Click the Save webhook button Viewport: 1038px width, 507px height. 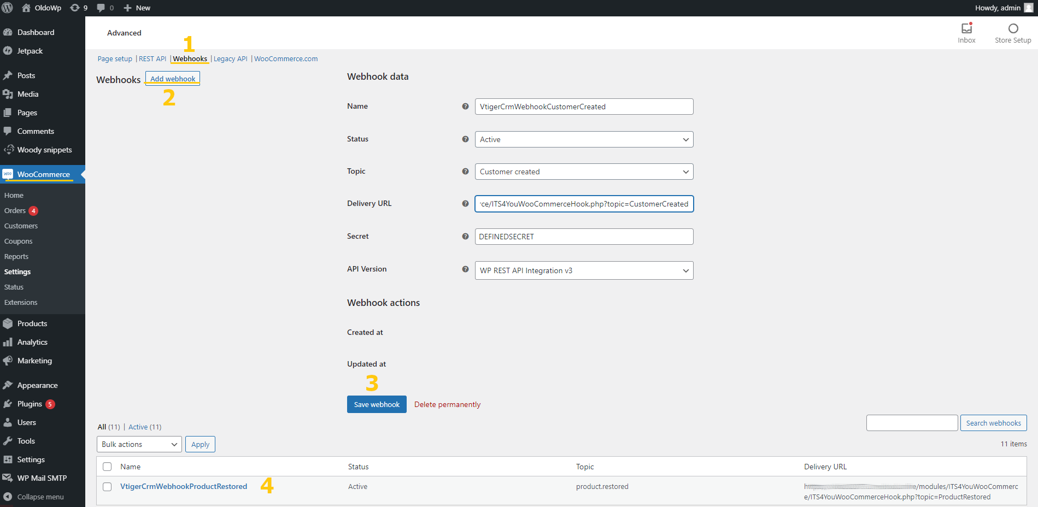(377, 404)
